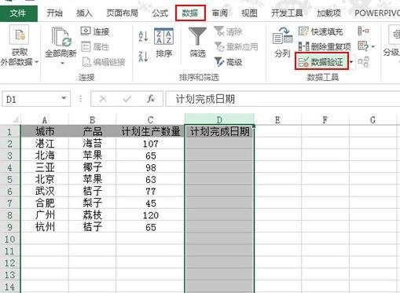The image size is (400, 293).
Task: Click cell containing 荔枝
Action: tap(92, 215)
